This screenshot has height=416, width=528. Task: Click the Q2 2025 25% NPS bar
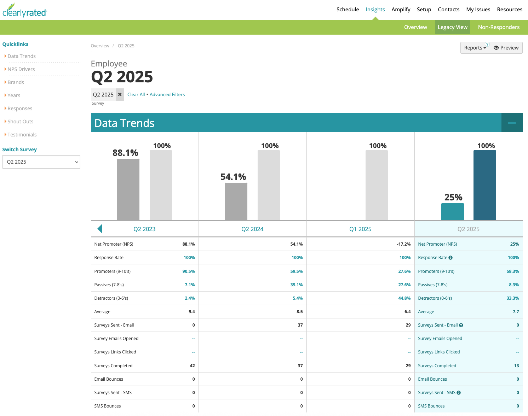(452, 212)
